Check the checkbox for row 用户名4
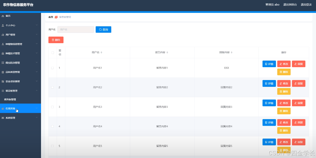 point(52,126)
